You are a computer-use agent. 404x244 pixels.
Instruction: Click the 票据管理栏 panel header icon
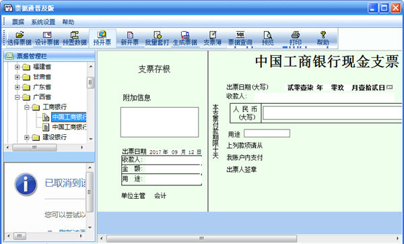[x=9, y=56]
